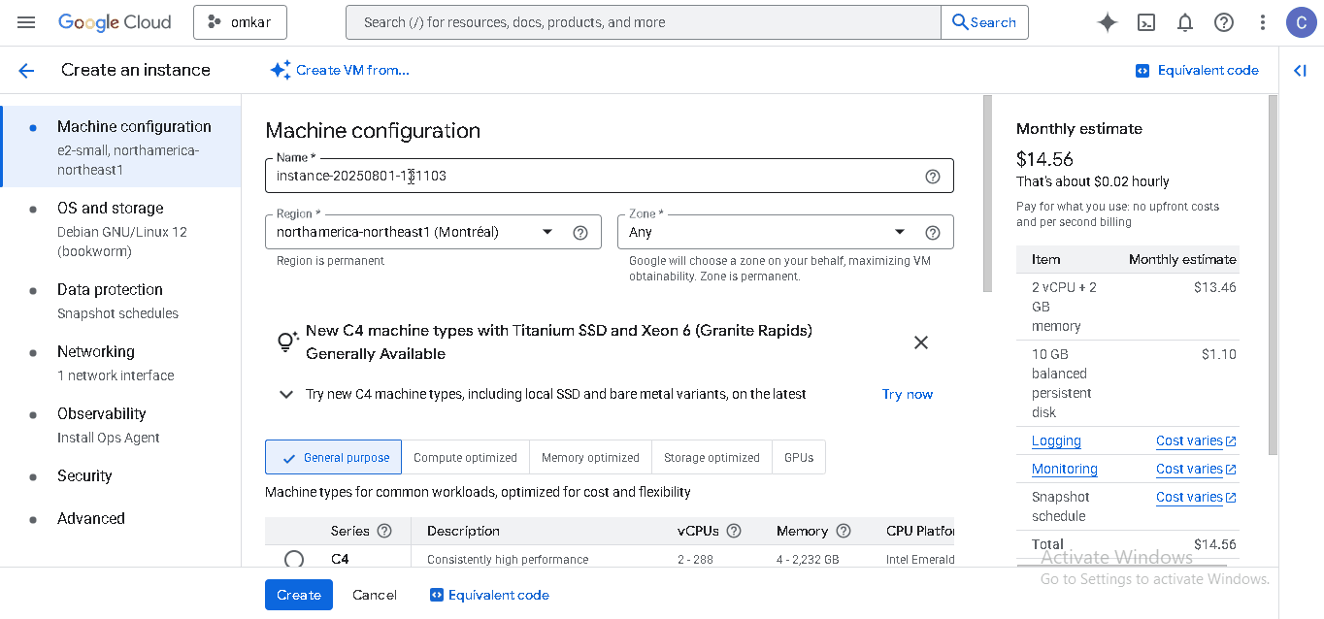1324x619 pixels.
Task: Open the main navigation hamburger menu
Action: click(26, 22)
